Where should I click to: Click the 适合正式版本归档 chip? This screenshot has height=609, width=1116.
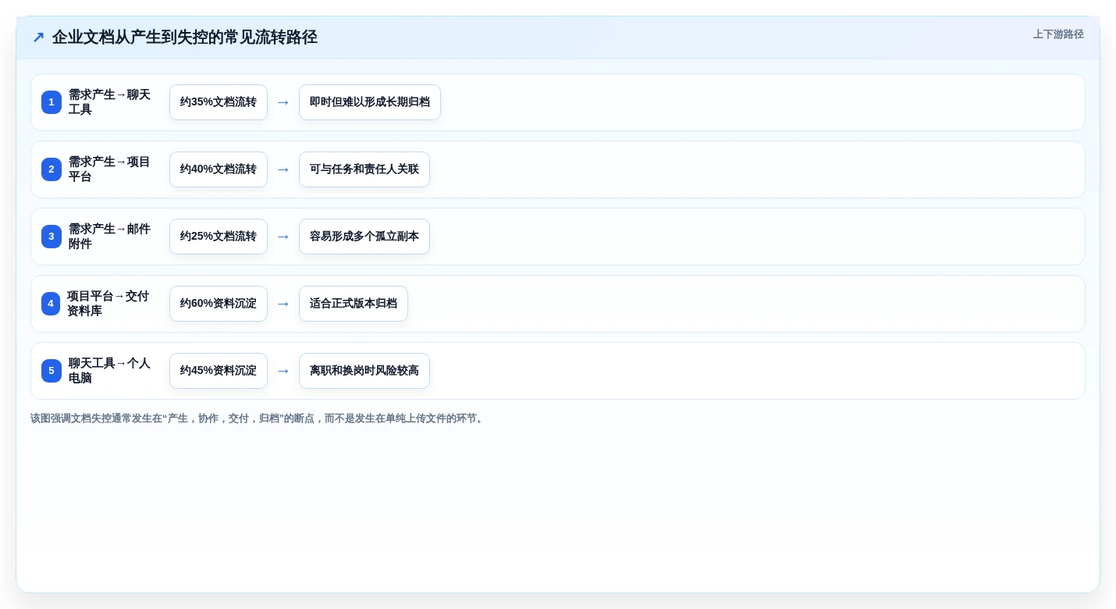click(x=354, y=304)
